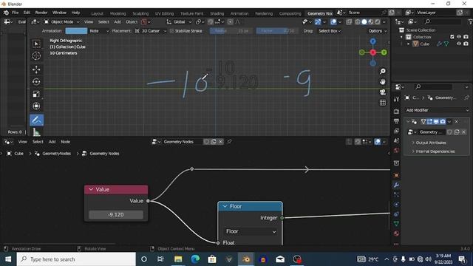
Task: Open the Render menu
Action: 41,13
